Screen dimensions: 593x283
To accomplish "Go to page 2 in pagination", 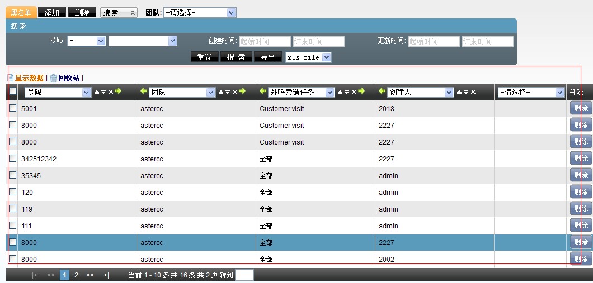I will coord(76,275).
